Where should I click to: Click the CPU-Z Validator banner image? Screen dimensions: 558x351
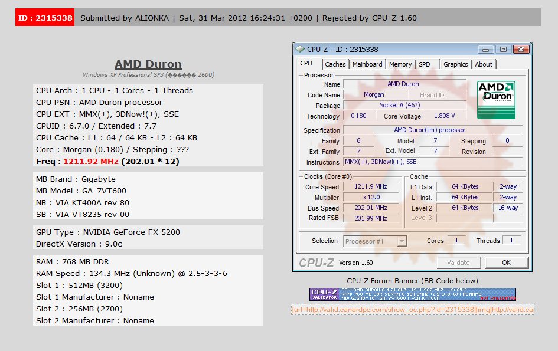point(413,294)
